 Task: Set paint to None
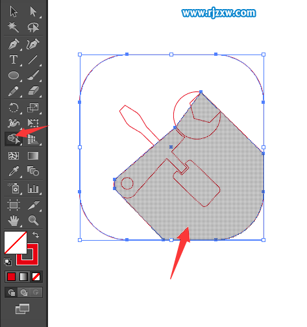coord(36,276)
